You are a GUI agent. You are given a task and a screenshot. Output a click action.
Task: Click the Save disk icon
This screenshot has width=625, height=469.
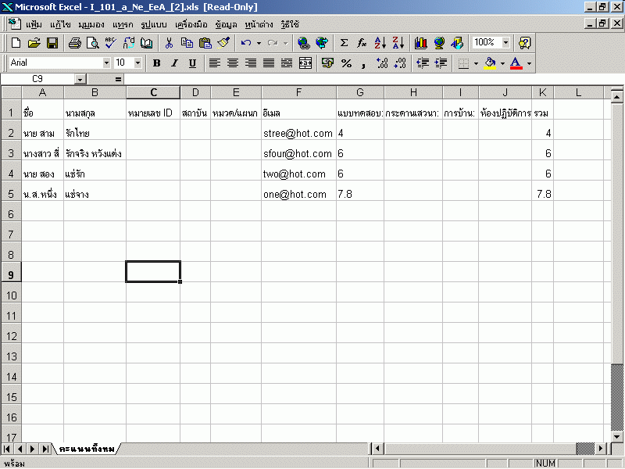coord(52,43)
